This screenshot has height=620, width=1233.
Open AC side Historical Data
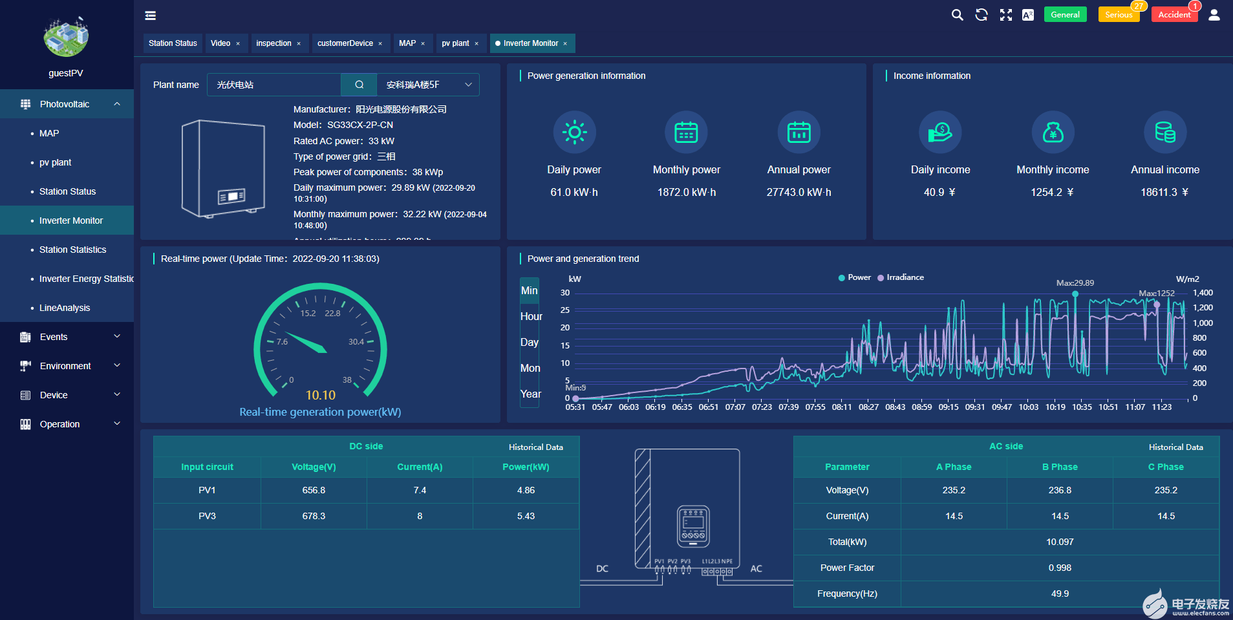[x=1175, y=447]
